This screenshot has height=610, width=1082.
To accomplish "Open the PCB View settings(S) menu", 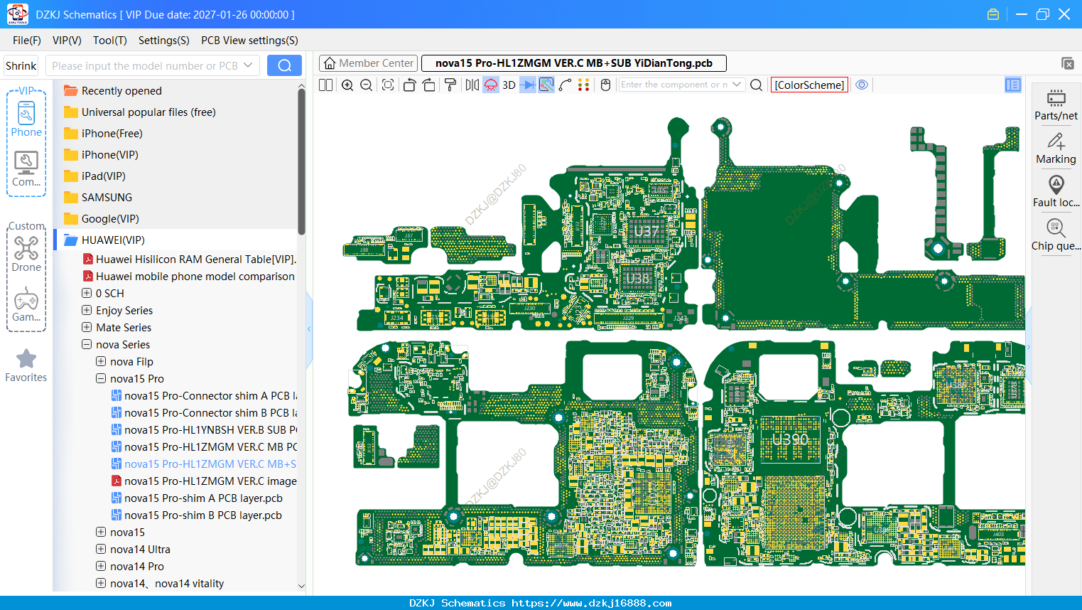I will tap(249, 41).
